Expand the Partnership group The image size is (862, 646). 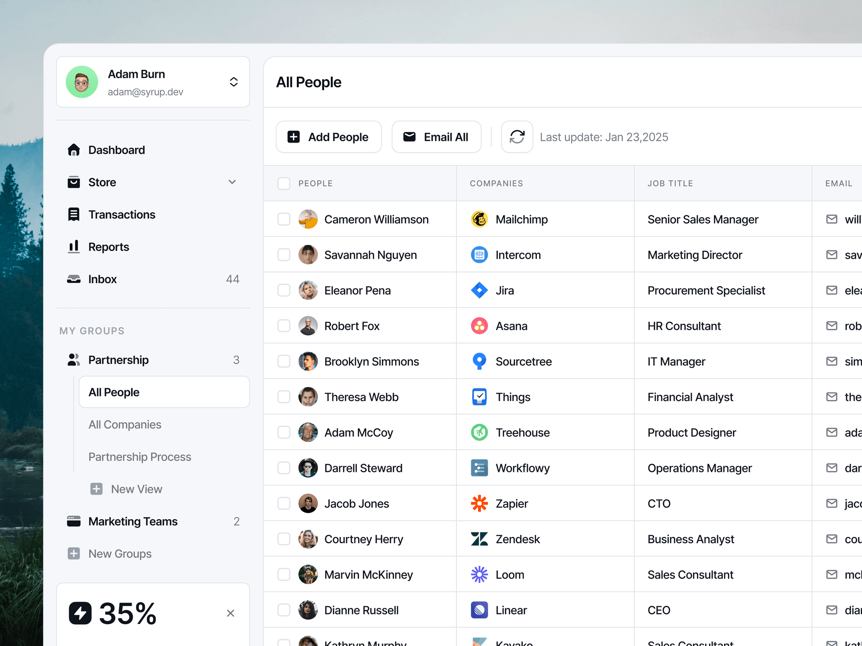(x=119, y=360)
